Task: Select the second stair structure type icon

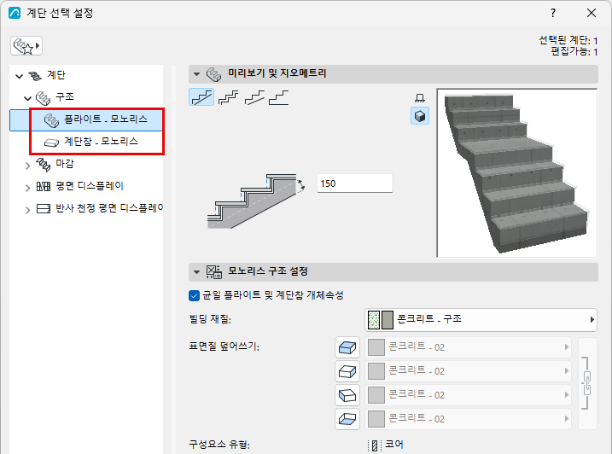Action: click(229, 97)
